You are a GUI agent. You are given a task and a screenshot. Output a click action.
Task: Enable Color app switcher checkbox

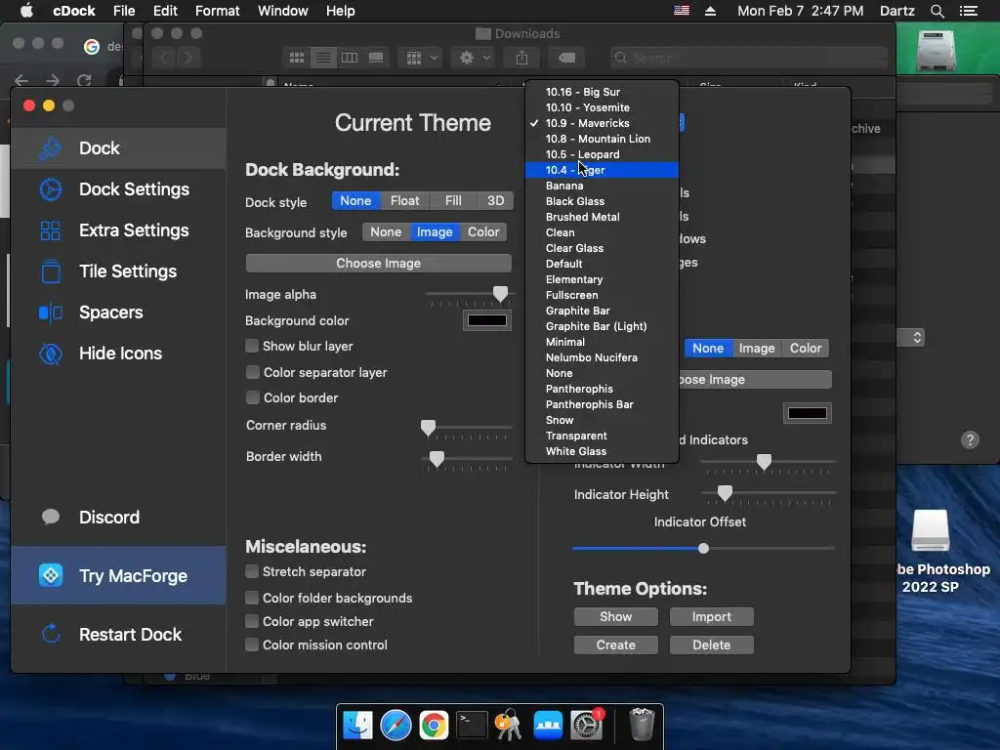coord(253,621)
